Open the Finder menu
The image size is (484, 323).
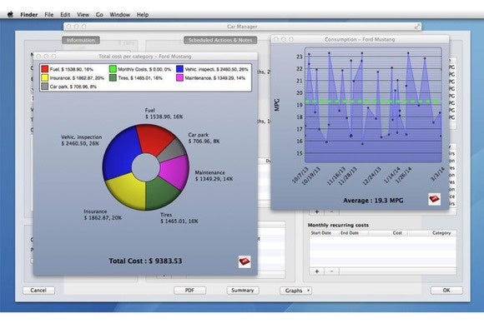tap(29, 14)
